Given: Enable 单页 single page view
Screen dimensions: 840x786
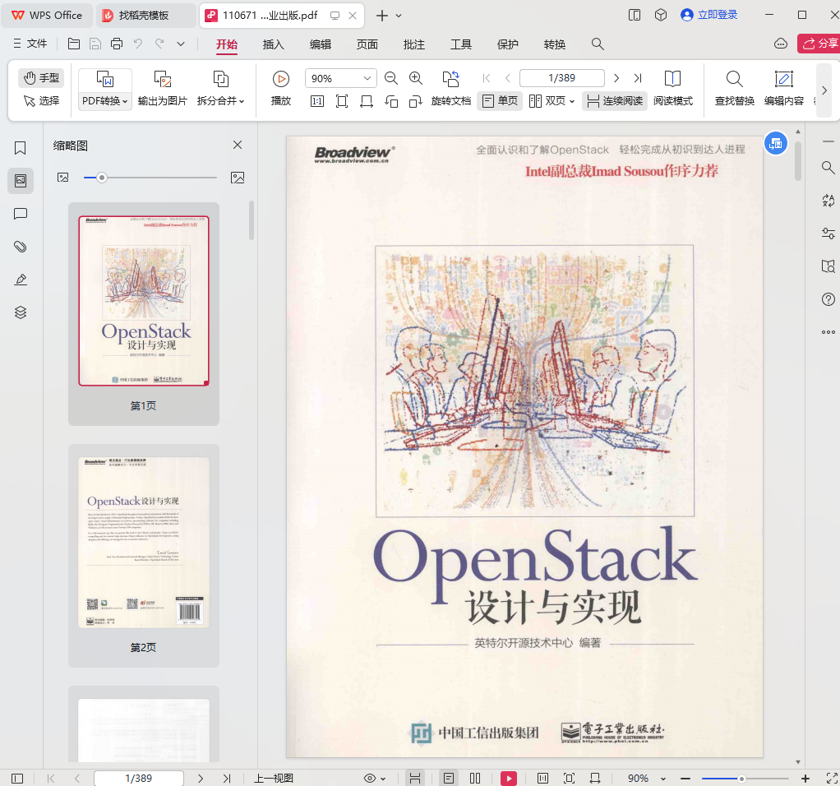Looking at the screenshot, I should (x=500, y=101).
